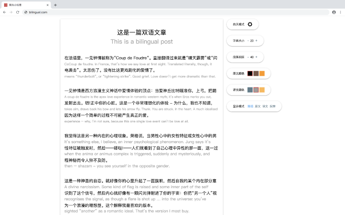Open the browser profile icon

tap(334, 12)
